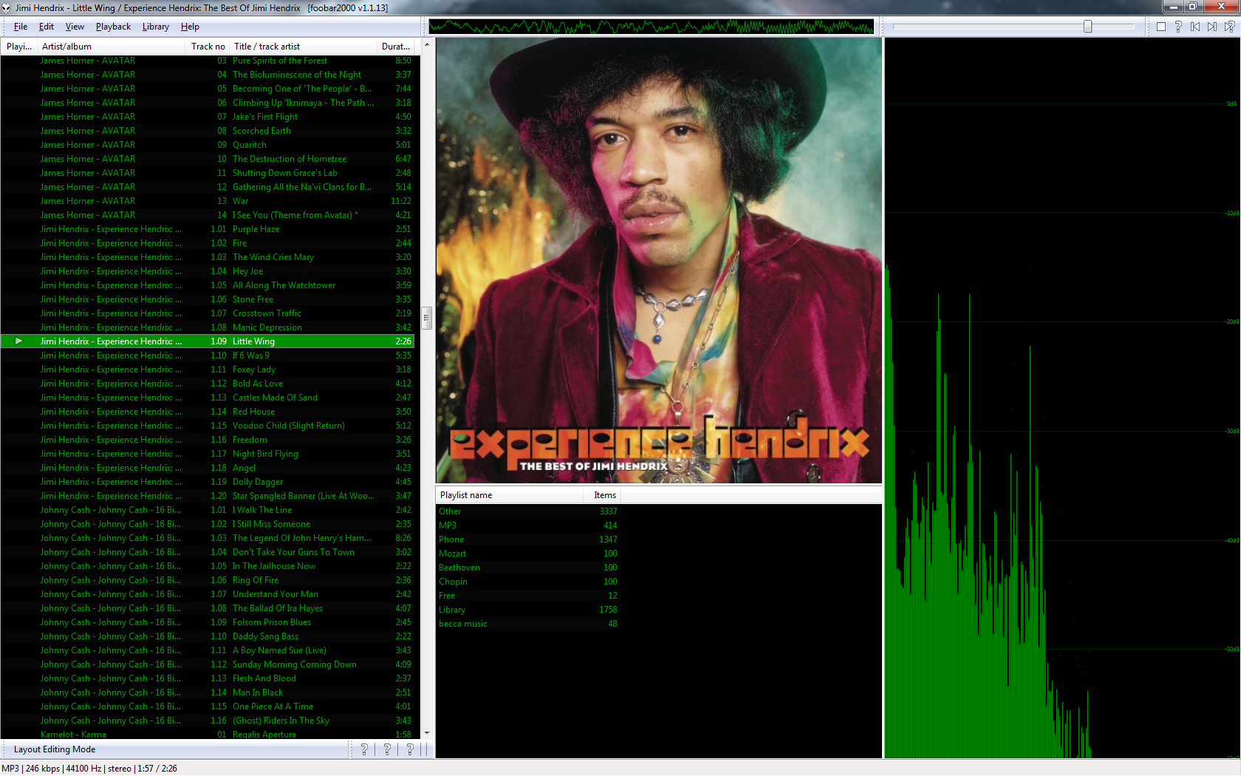Click the question-mark button beside the Stop button

(x=1178, y=27)
